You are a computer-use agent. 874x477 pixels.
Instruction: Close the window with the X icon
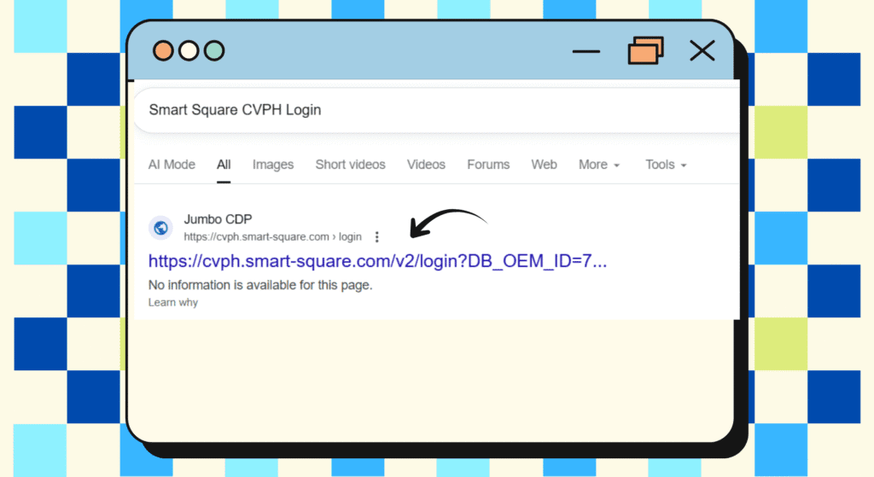pos(702,51)
